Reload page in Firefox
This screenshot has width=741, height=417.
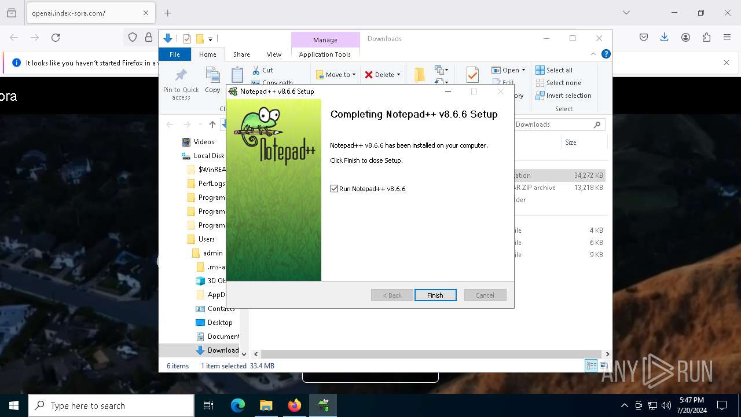pyautogui.click(x=56, y=38)
